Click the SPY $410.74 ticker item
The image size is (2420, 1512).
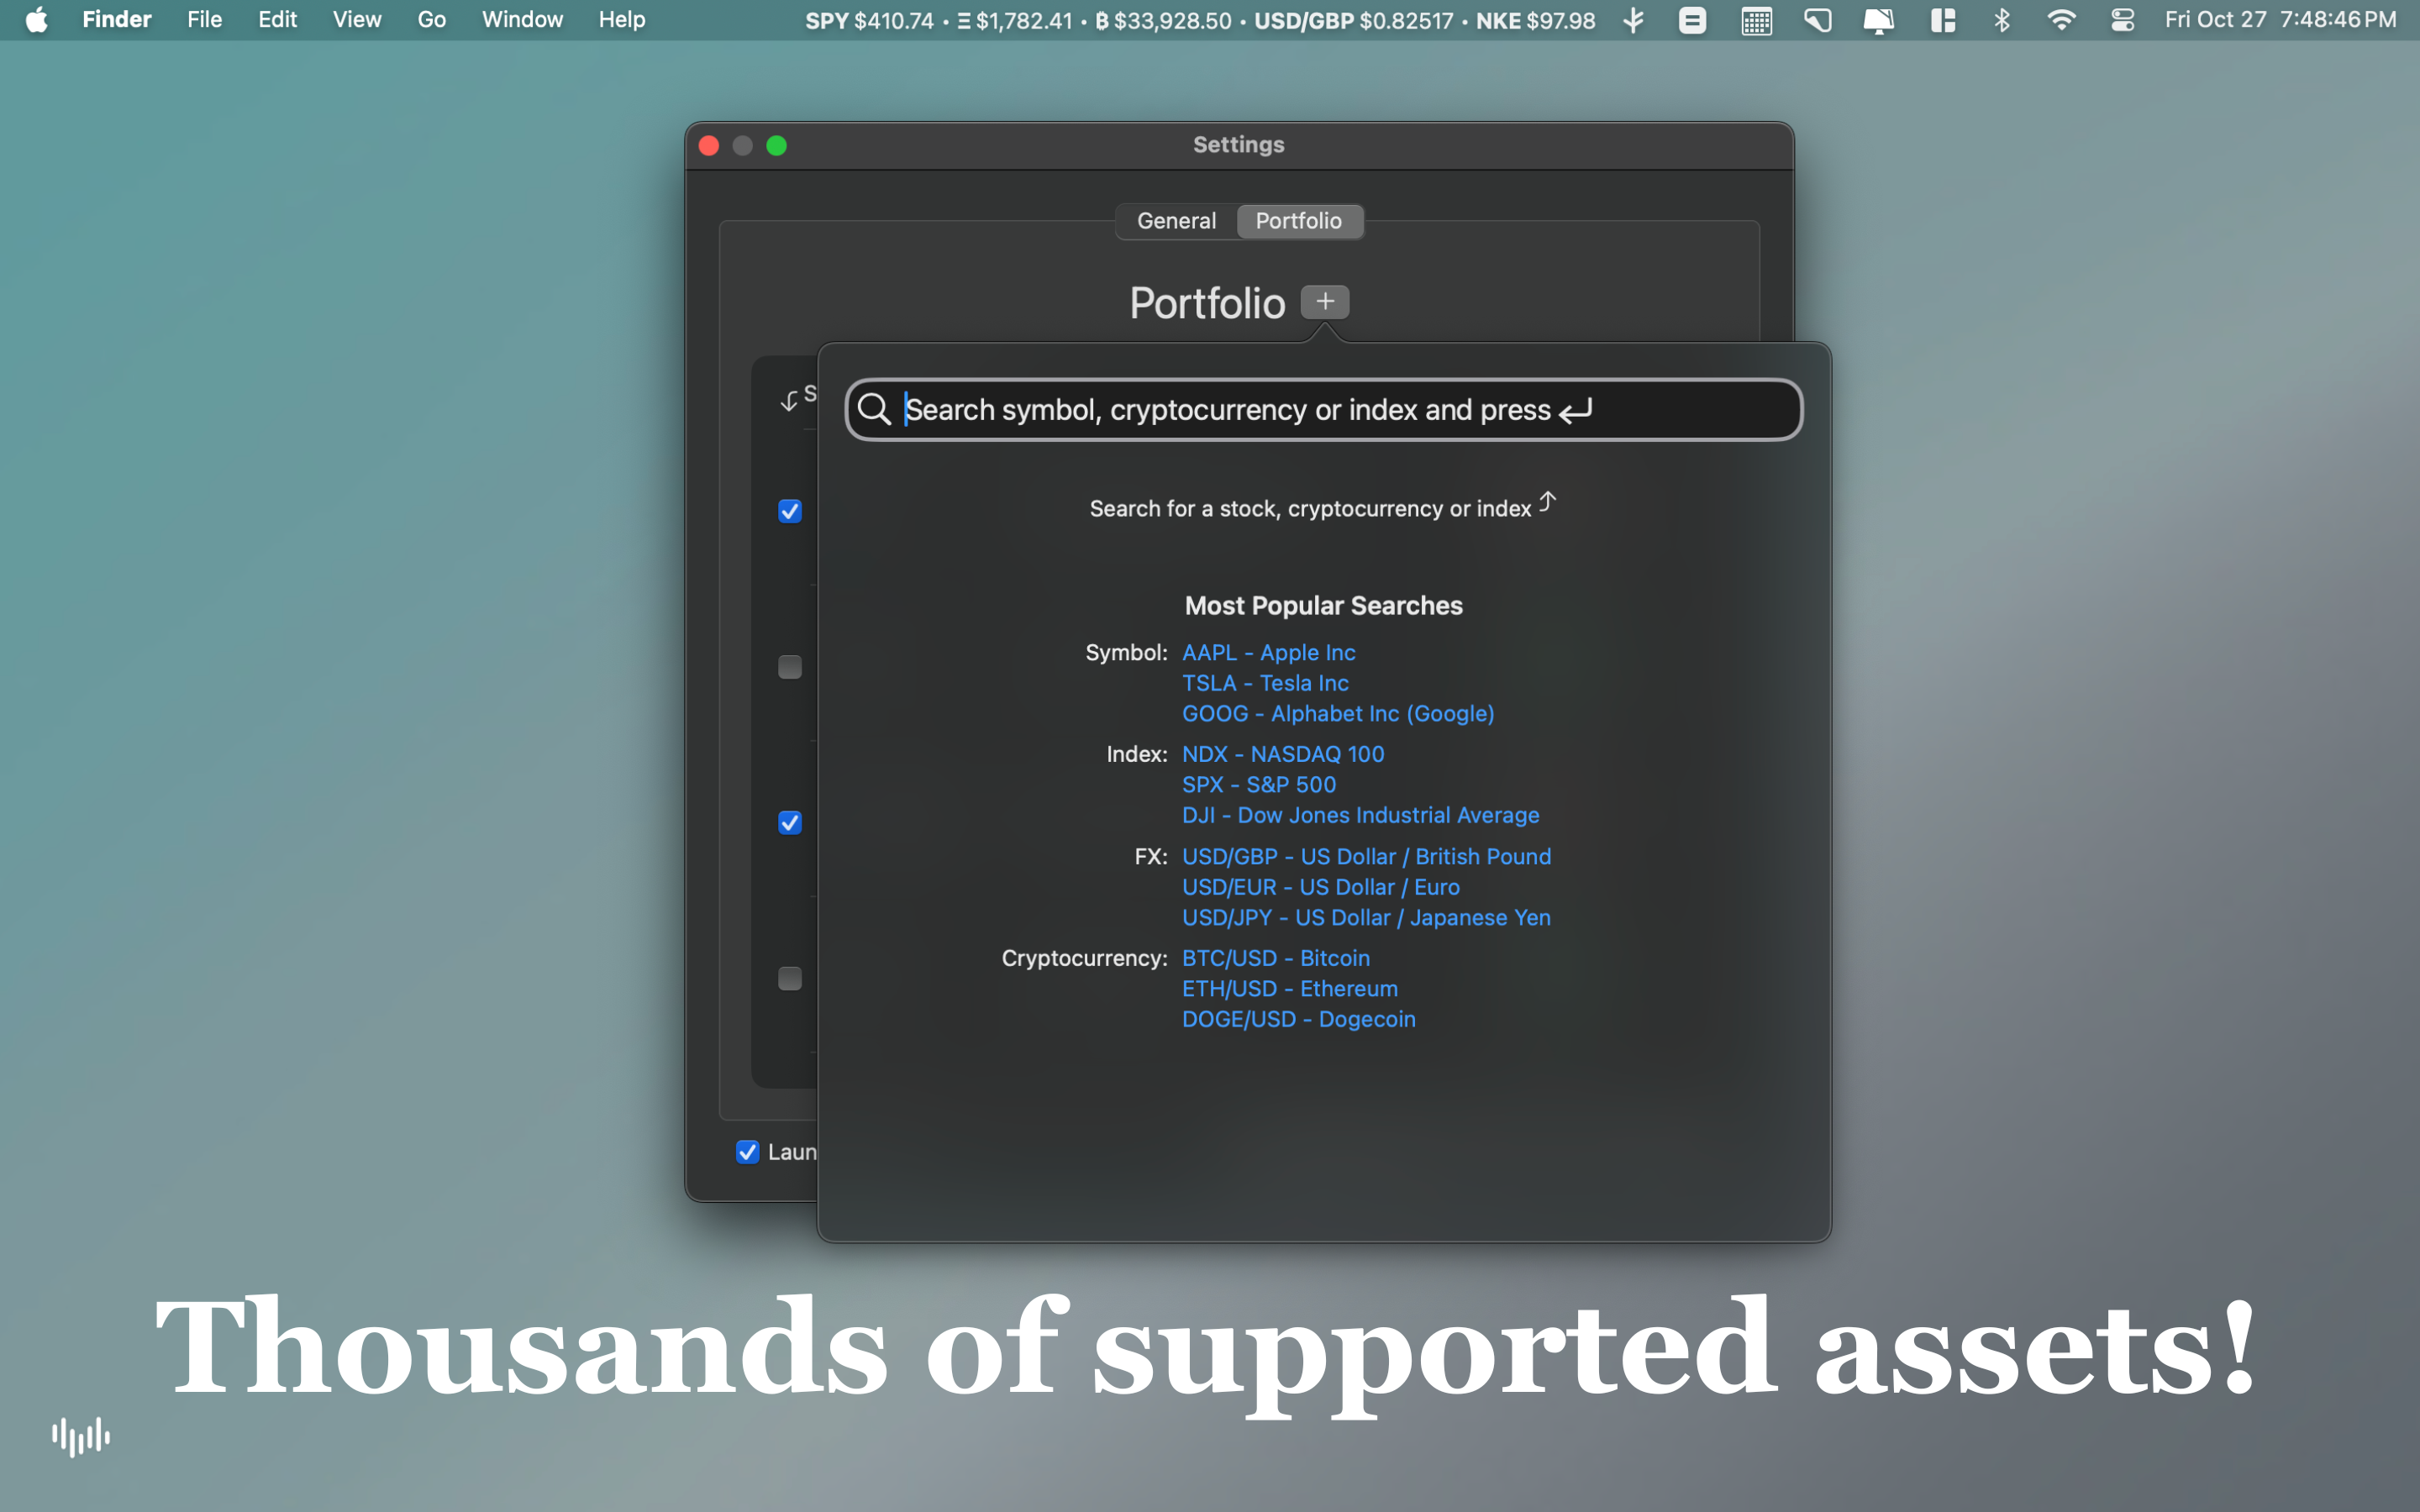tap(869, 20)
